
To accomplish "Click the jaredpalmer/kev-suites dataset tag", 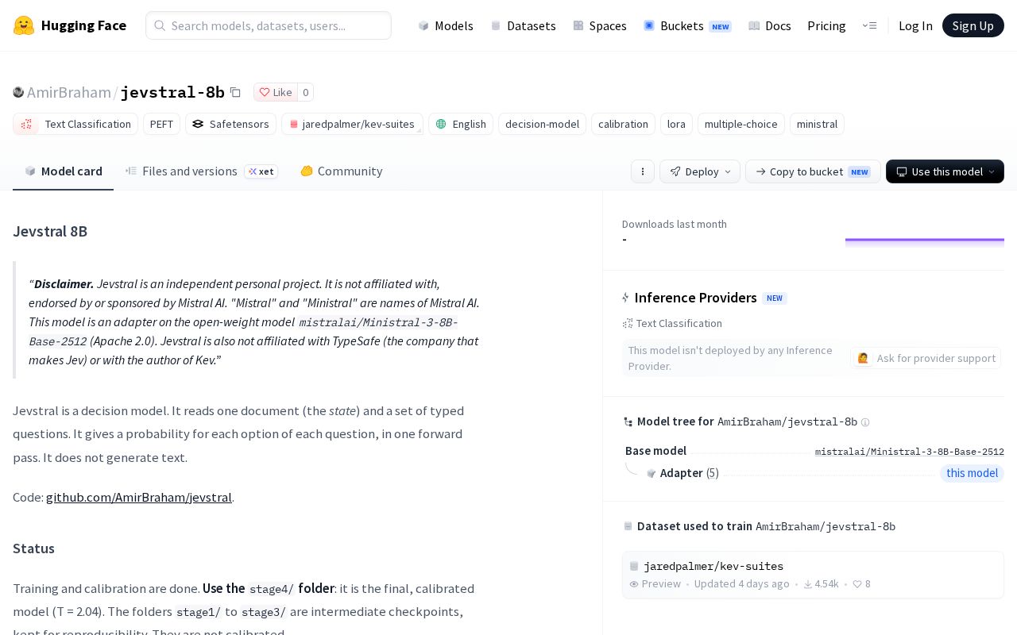I will pyautogui.click(x=352, y=124).
